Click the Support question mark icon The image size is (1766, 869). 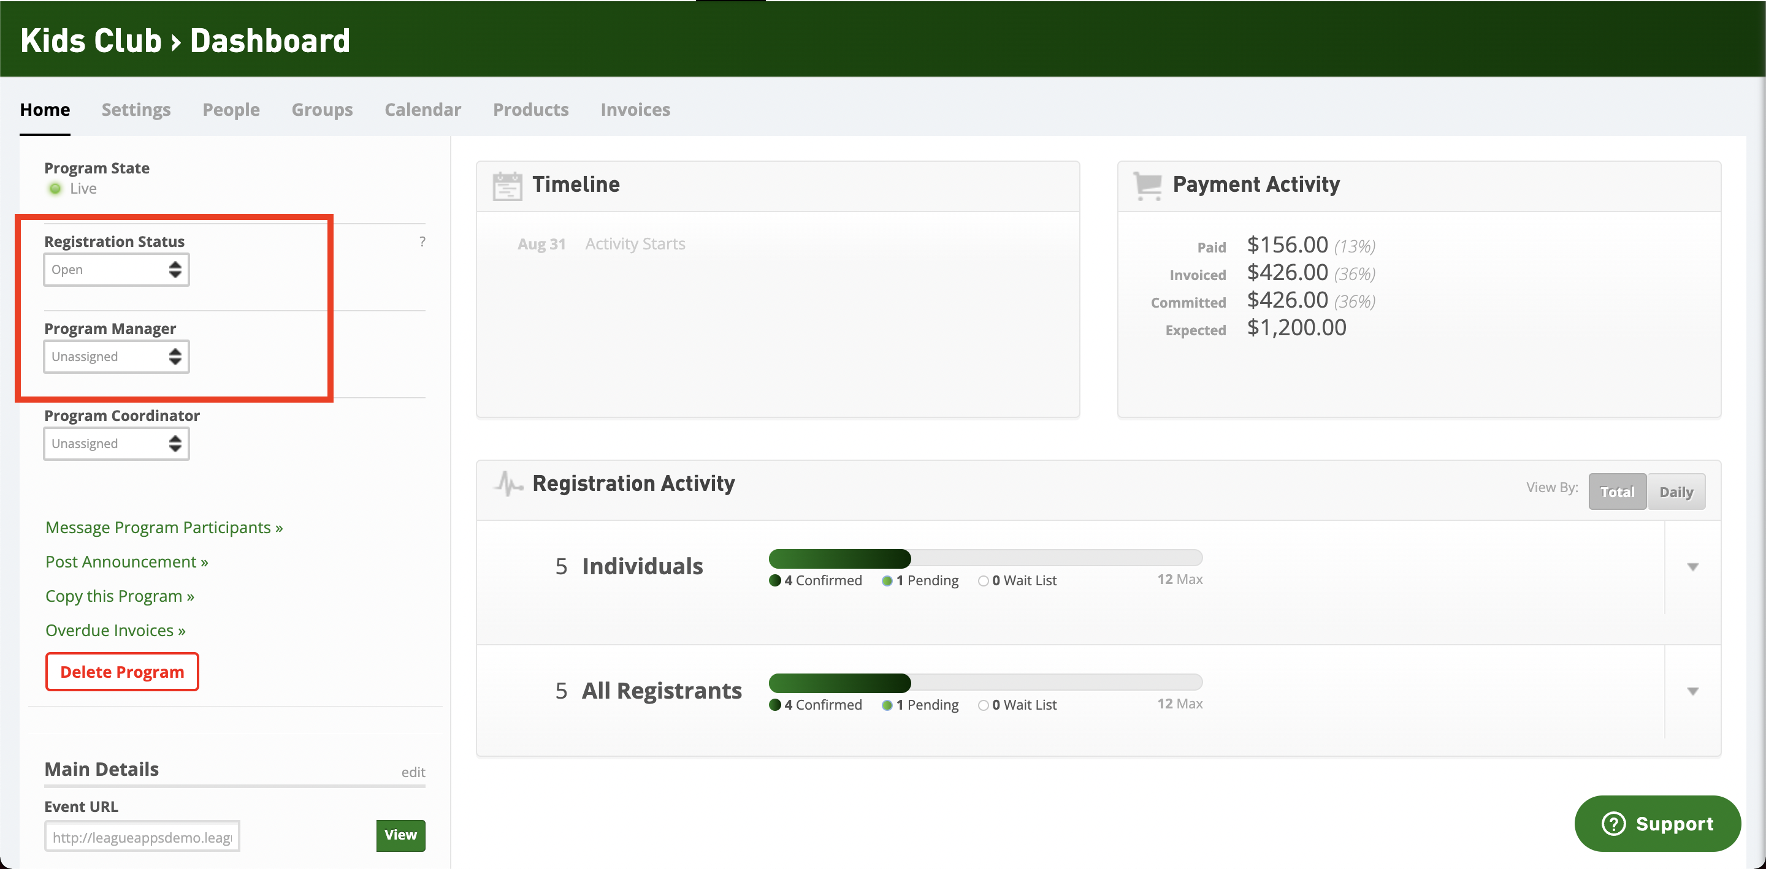1613,823
